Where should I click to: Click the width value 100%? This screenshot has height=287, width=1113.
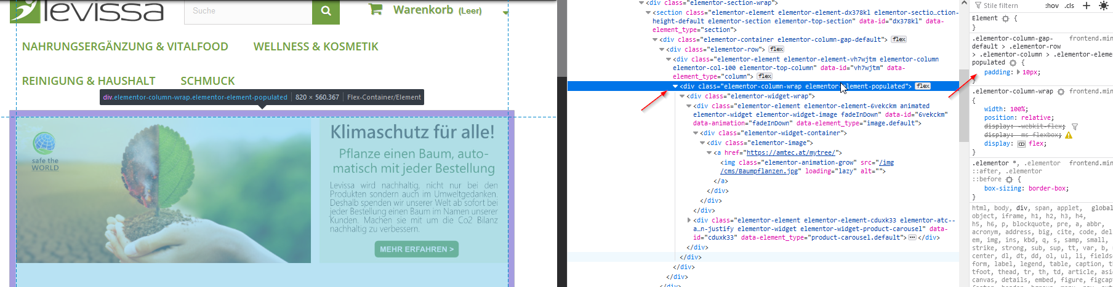[x=1019, y=109]
